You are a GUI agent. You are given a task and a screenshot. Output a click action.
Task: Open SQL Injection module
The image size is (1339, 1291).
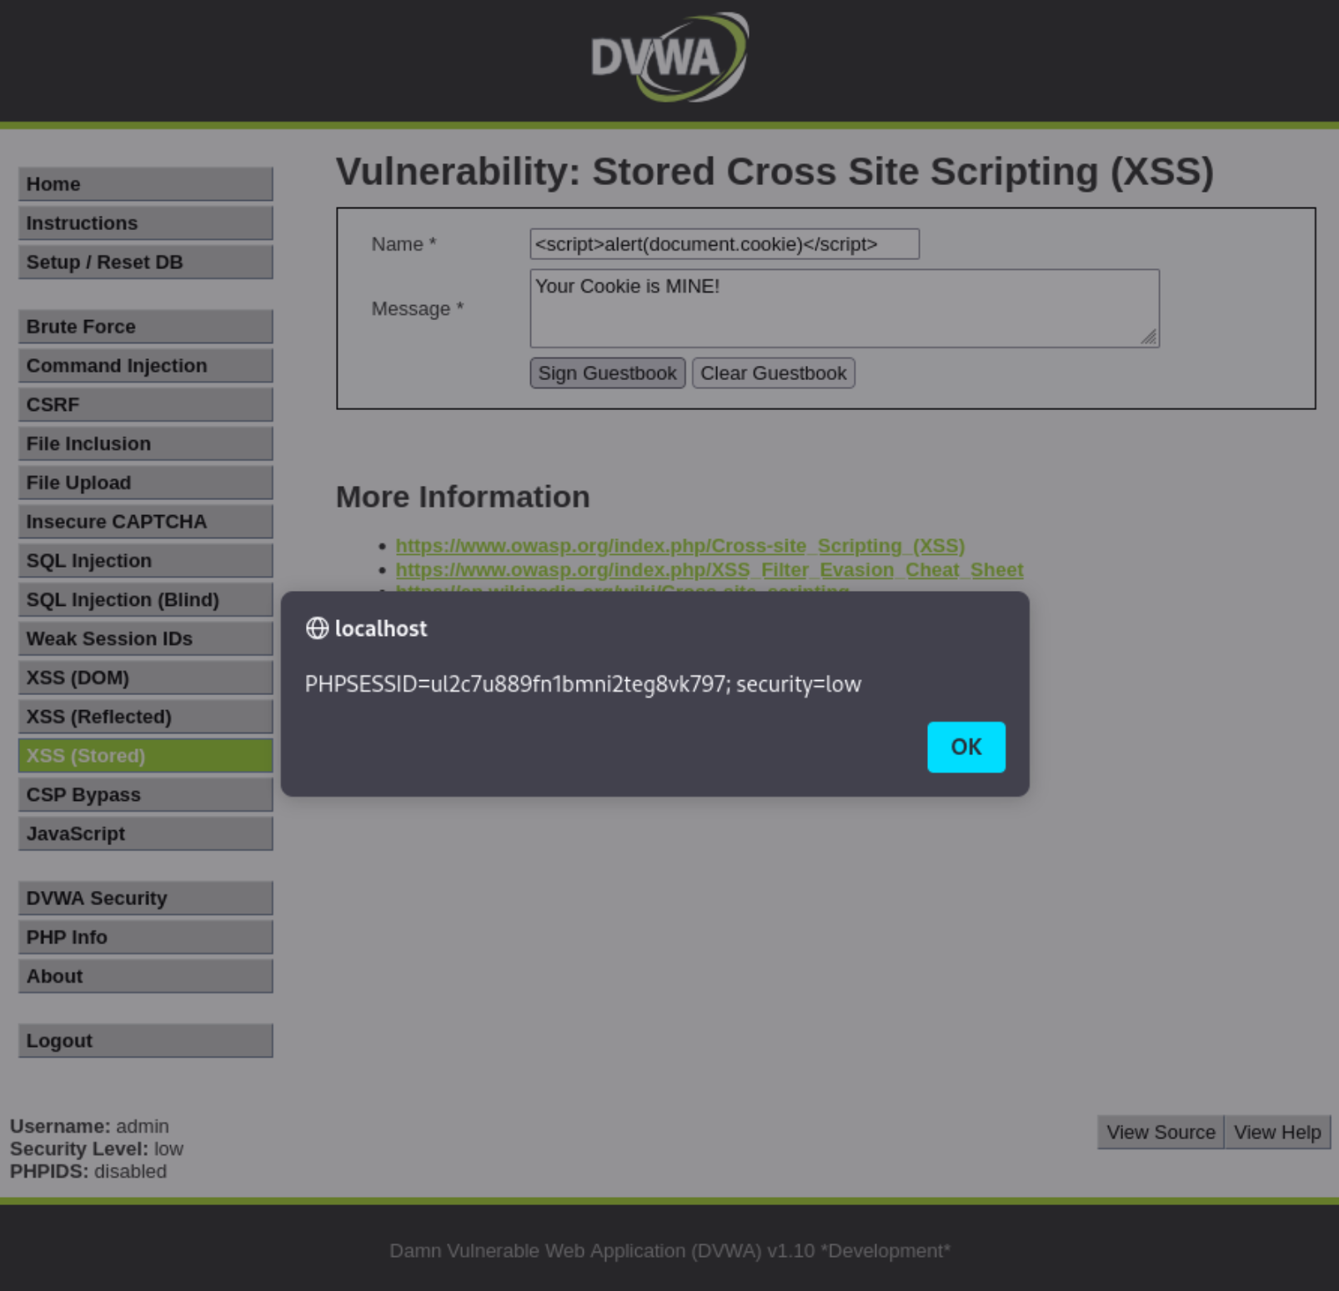pos(146,561)
